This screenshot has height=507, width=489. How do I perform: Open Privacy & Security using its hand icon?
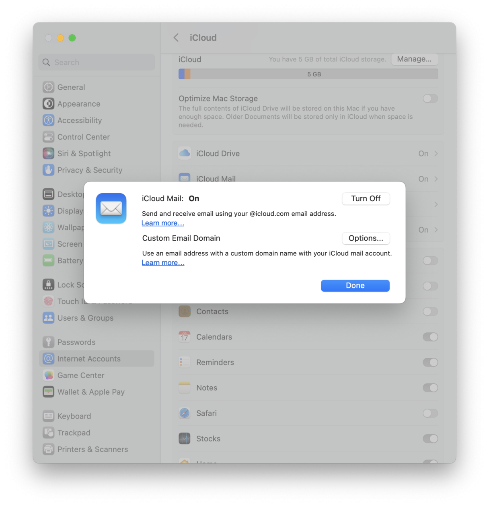point(48,170)
